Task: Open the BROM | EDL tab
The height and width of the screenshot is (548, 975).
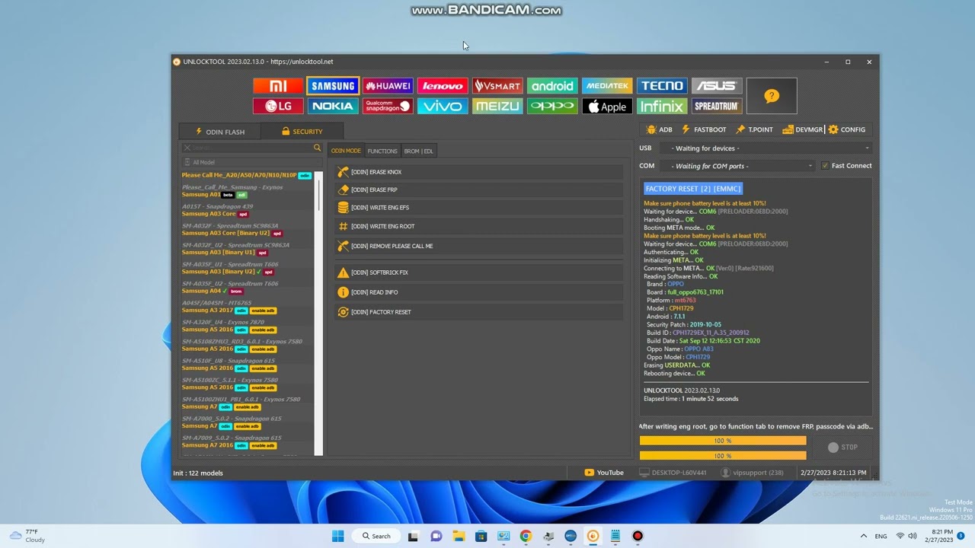Action: (x=418, y=151)
